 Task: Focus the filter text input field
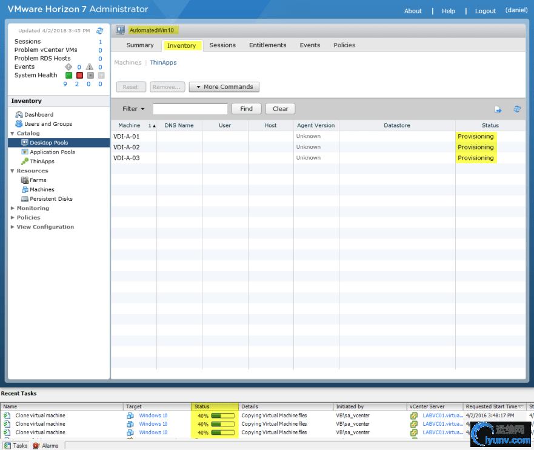[190, 109]
